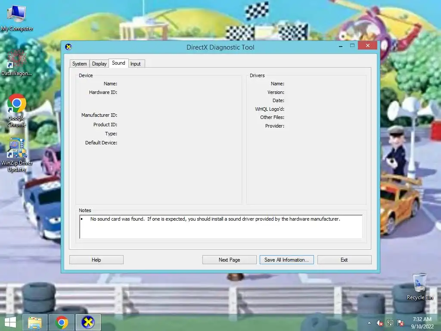Click the 'Provider:' label
441x331 pixels.
coord(274,126)
